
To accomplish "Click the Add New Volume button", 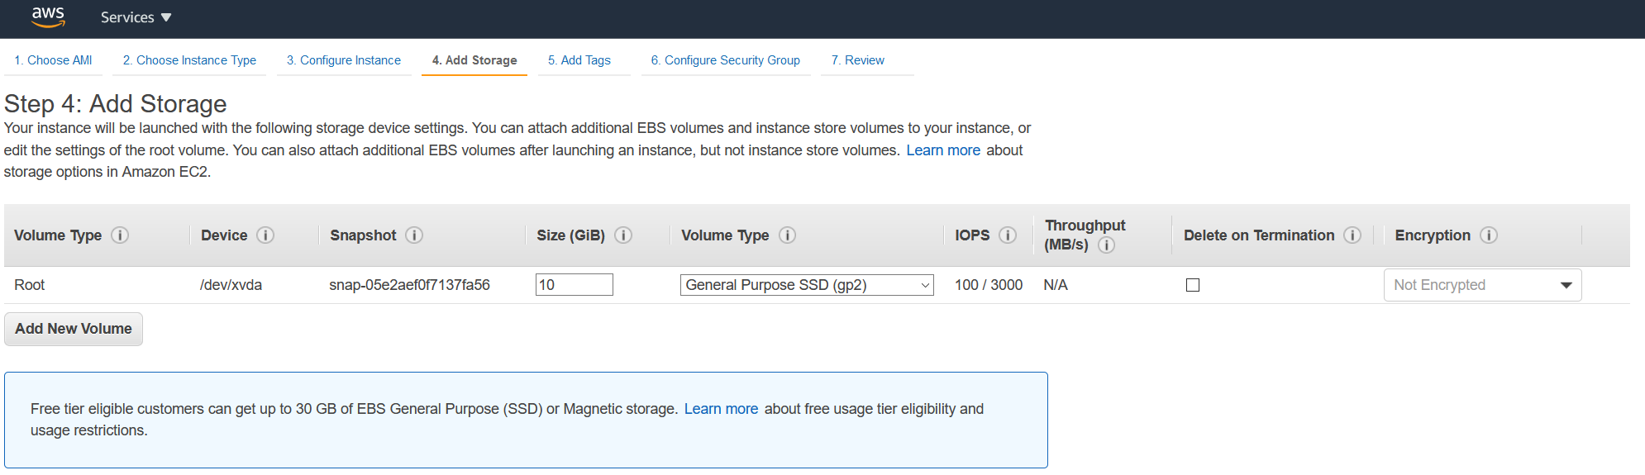I will coord(74,329).
